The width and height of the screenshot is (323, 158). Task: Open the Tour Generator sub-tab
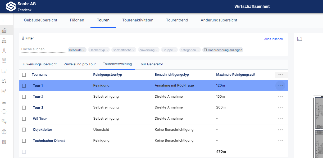(x=151, y=64)
